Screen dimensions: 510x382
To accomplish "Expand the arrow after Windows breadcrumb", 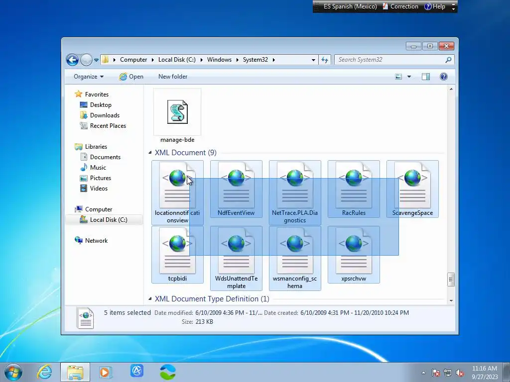I will tap(238, 60).
